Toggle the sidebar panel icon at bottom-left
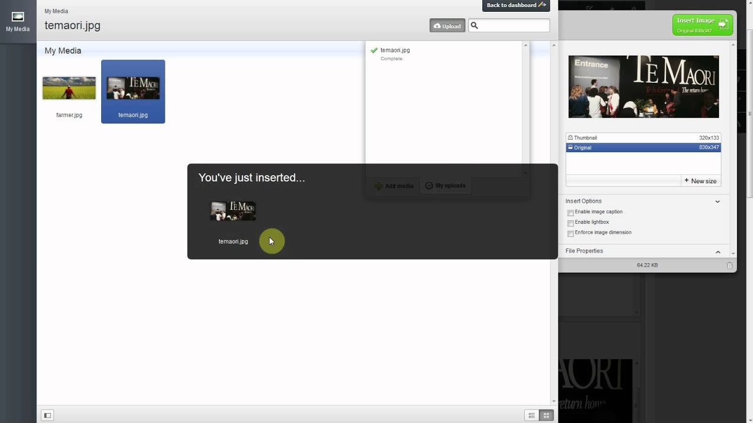 pos(48,415)
